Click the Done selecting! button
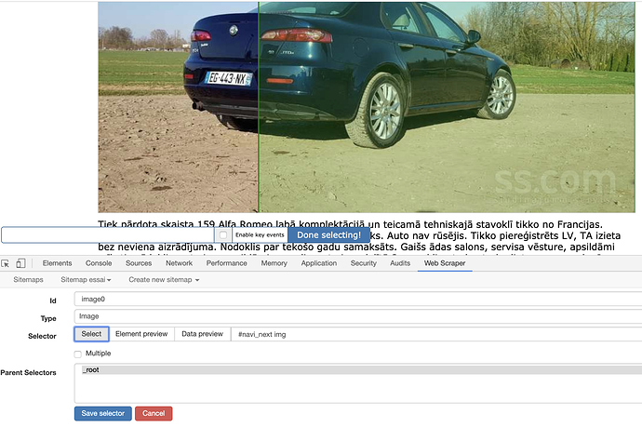 (x=328, y=235)
